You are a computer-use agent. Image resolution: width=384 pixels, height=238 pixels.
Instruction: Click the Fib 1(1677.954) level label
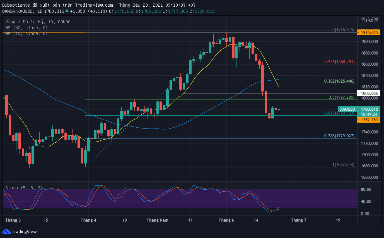[x=343, y=165]
